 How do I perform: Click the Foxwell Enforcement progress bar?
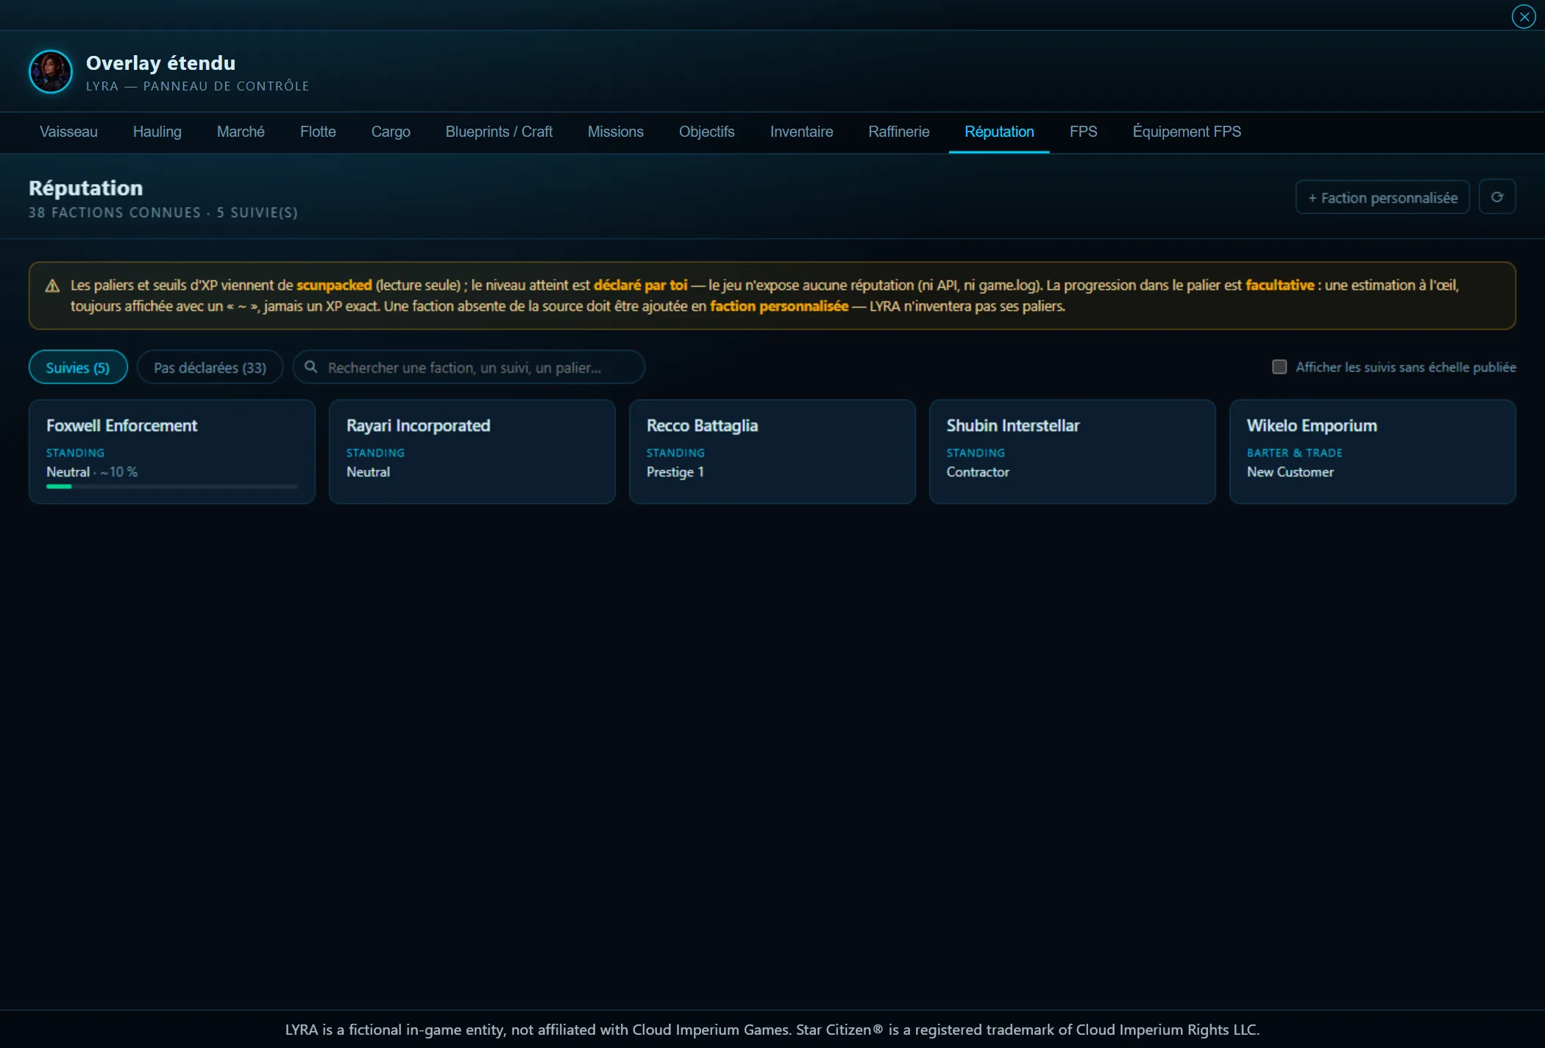172,486
